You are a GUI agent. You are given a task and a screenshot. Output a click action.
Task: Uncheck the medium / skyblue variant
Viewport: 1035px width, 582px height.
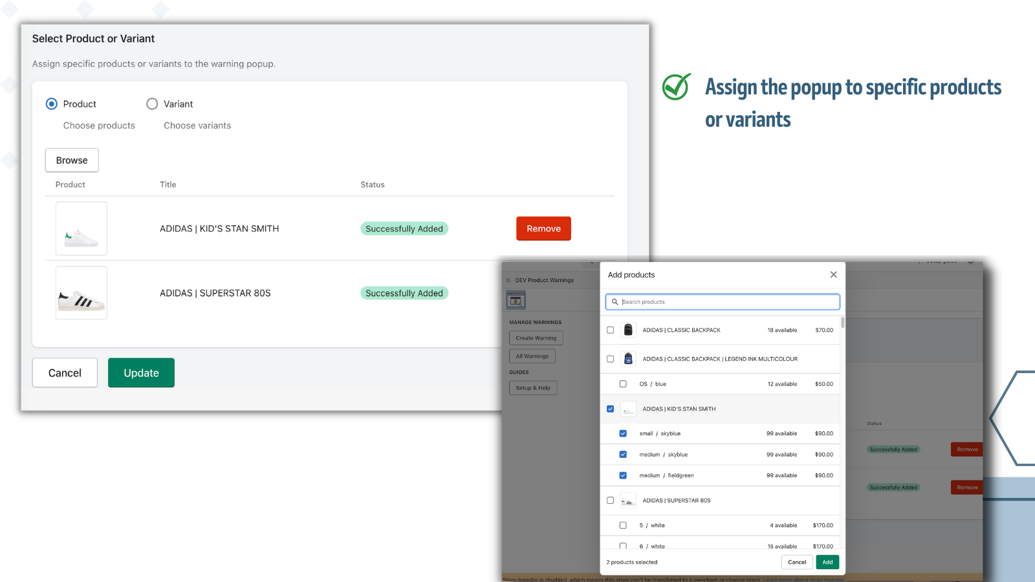coord(623,455)
